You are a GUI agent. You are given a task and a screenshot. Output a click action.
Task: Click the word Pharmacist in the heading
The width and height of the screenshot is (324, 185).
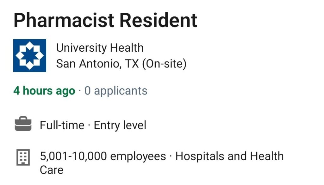pos(64,20)
